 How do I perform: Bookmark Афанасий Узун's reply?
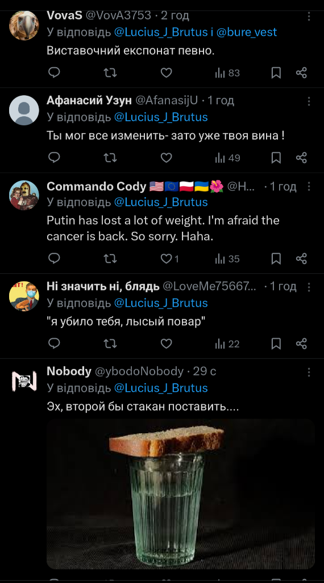click(x=276, y=158)
